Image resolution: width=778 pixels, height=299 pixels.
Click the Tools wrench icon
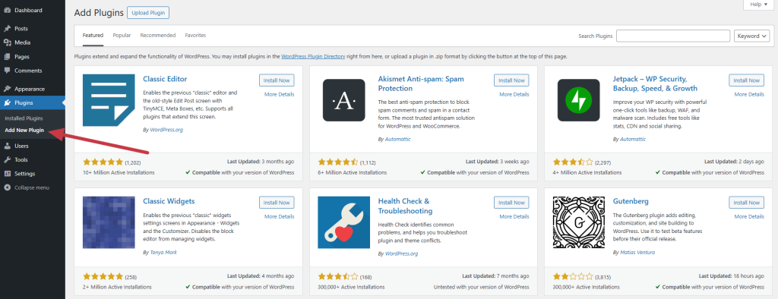pyautogui.click(x=7, y=159)
